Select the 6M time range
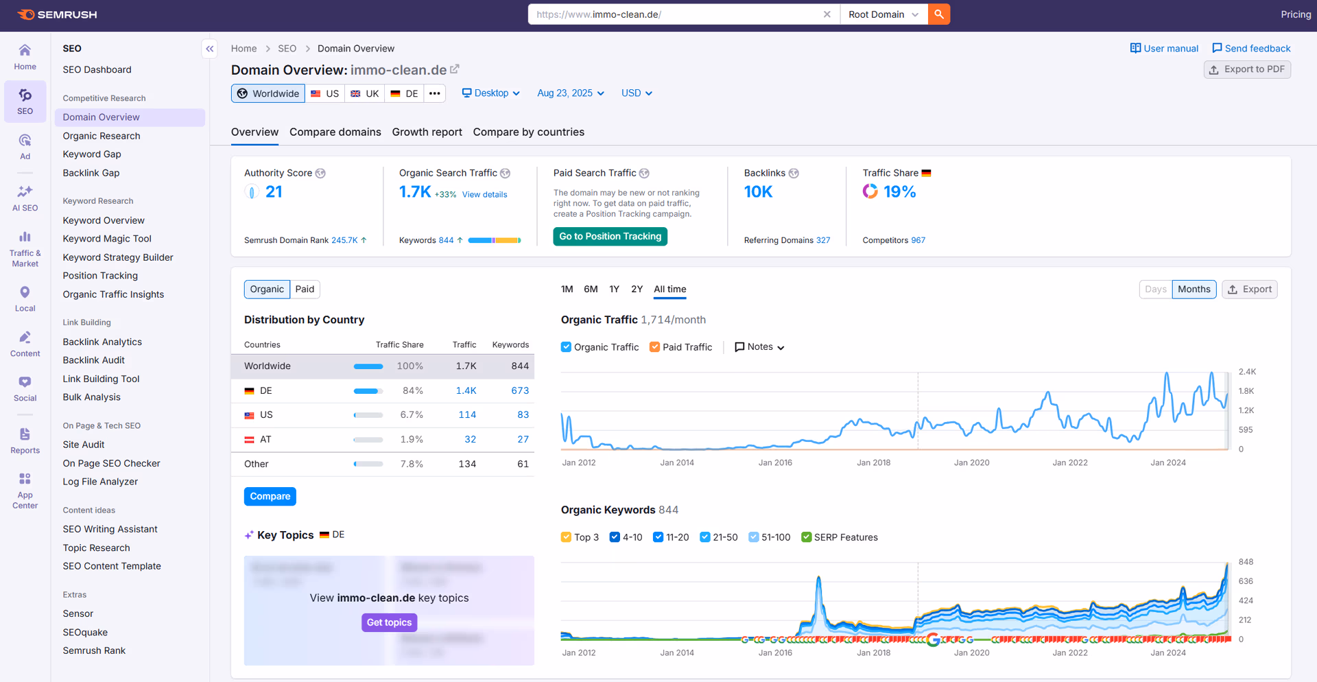 tap(591, 290)
